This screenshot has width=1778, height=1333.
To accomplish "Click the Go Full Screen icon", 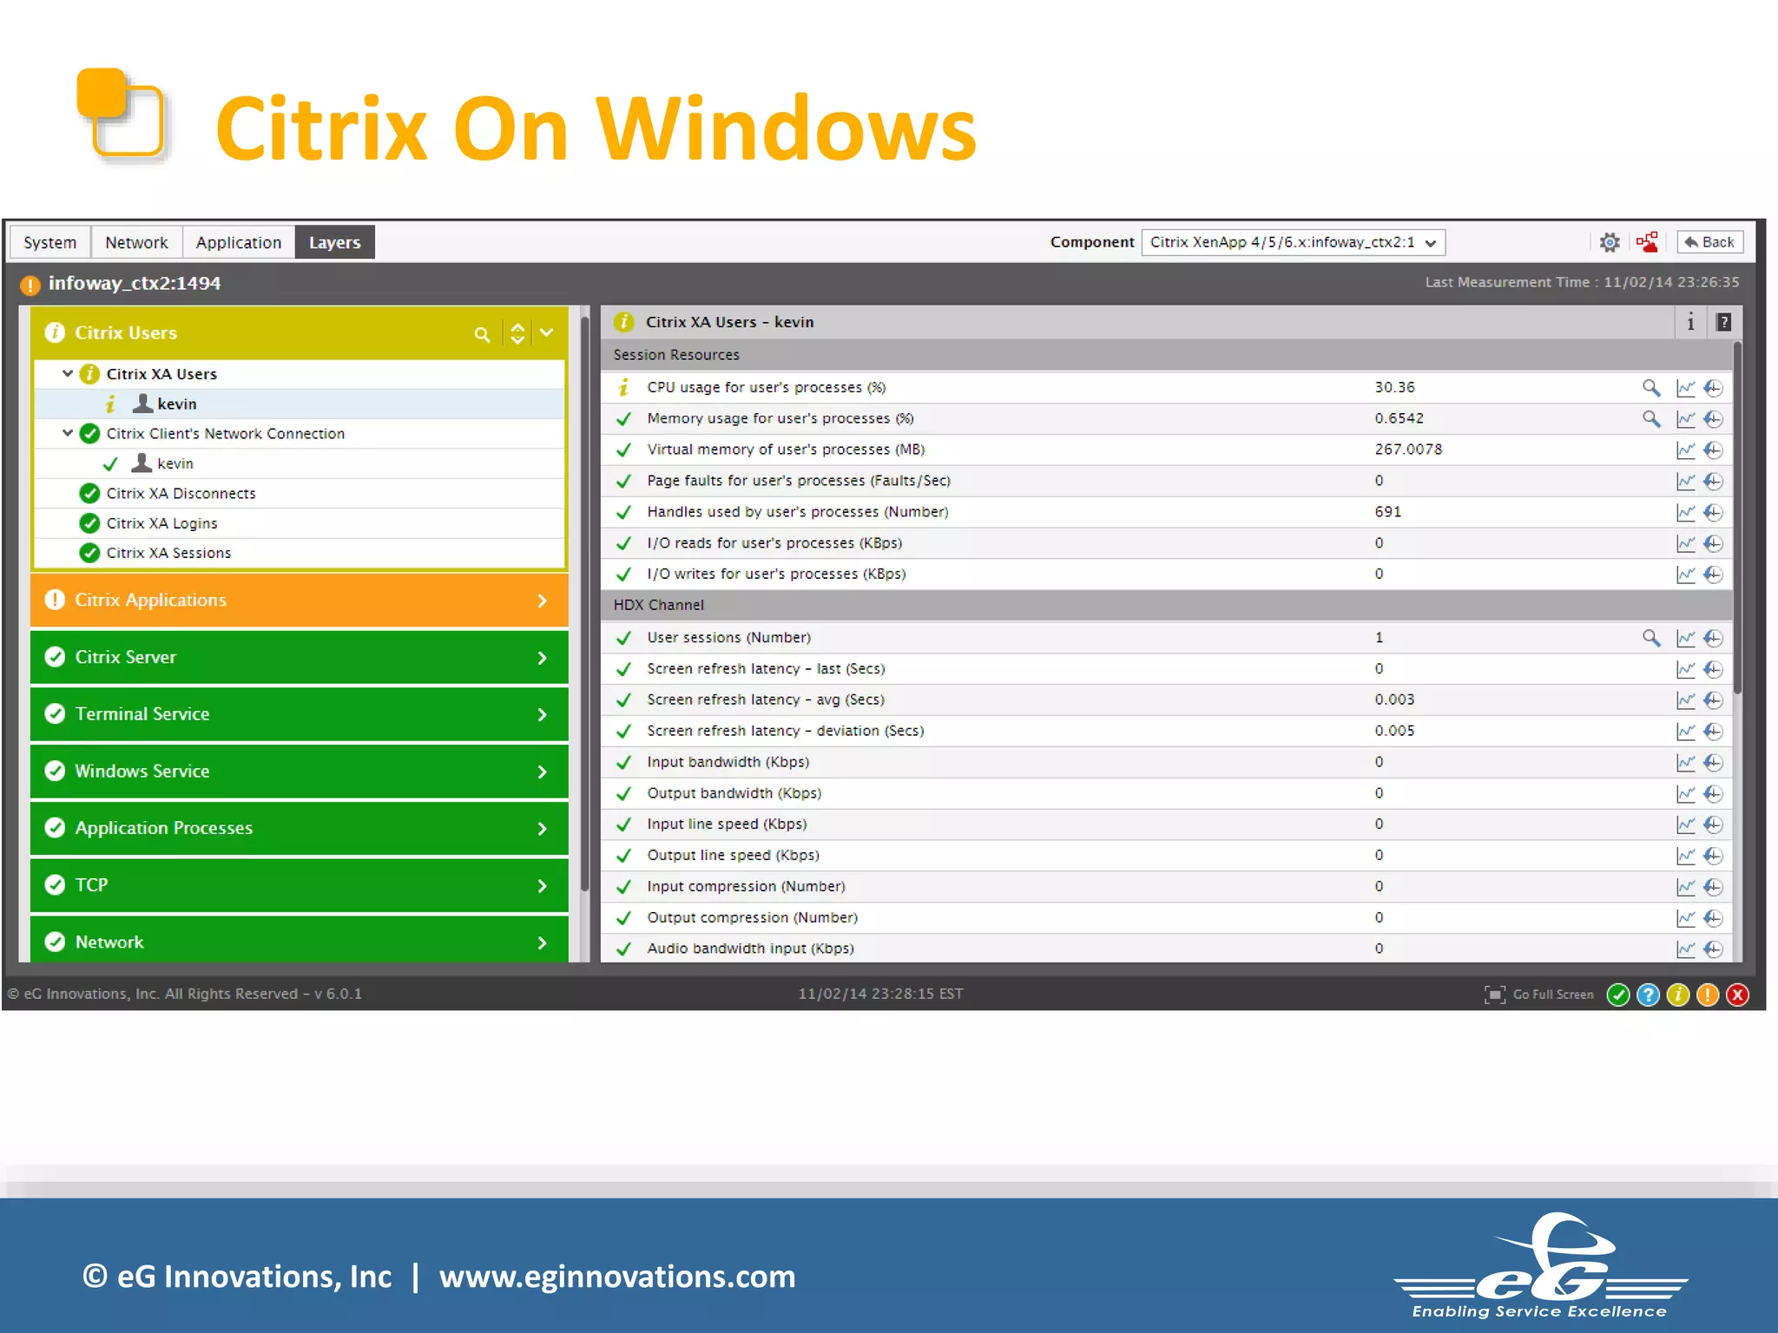I will click(1495, 995).
